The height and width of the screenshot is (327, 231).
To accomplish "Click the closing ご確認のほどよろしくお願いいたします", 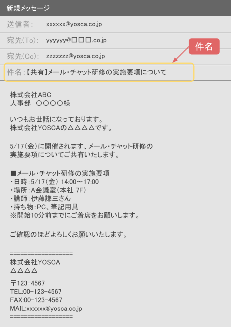I will coord(69,235).
